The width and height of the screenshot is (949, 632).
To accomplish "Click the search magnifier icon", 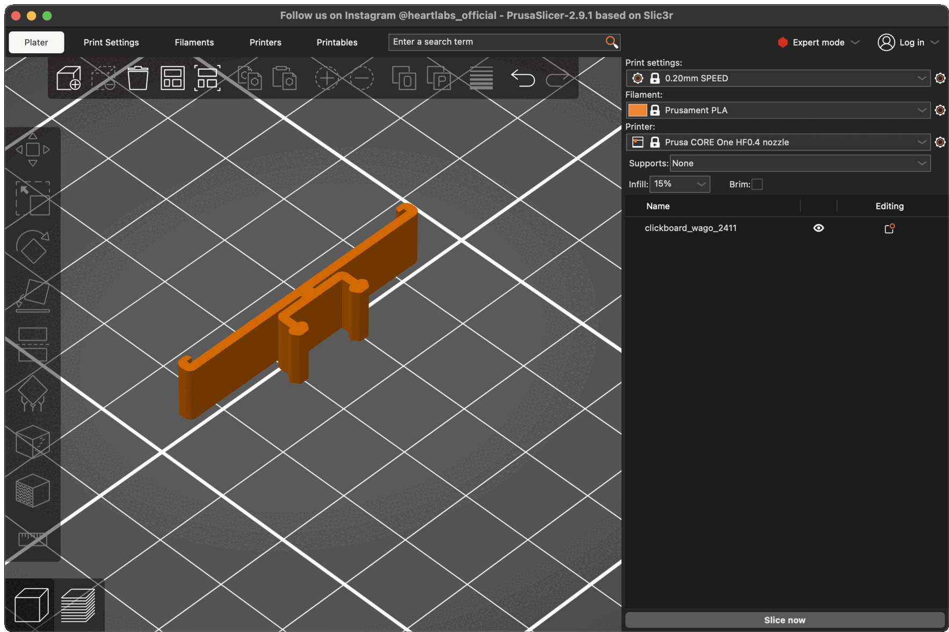I will [x=611, y=42].
